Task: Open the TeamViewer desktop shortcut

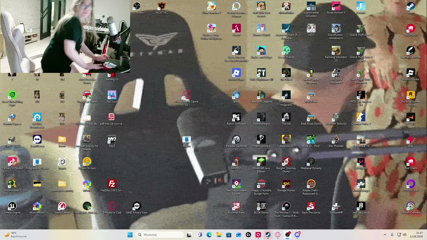Action: [x=37, y=141]
